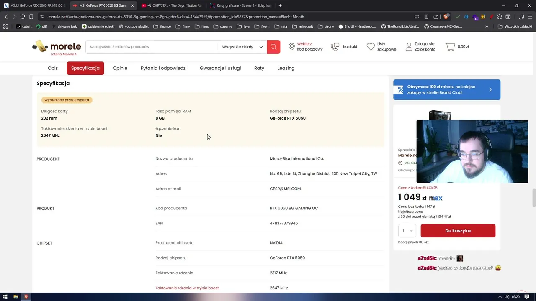Click the taskbar volume speaker icon
536x301 pixels.
(507, 297)
